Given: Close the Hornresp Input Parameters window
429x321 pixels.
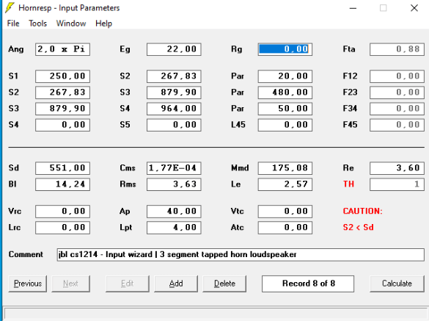Looking at the screenshot, I should click(x=414, y=8).
